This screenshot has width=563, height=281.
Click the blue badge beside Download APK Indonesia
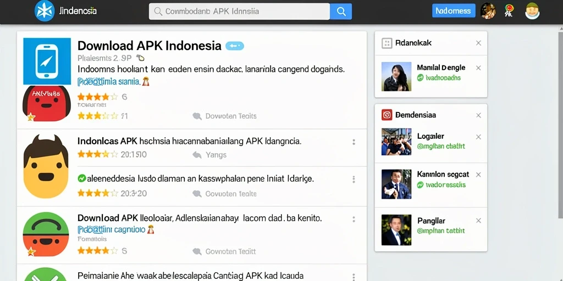point(234,46)
